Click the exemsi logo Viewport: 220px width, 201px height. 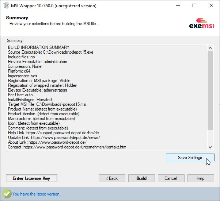coord(202,23)
